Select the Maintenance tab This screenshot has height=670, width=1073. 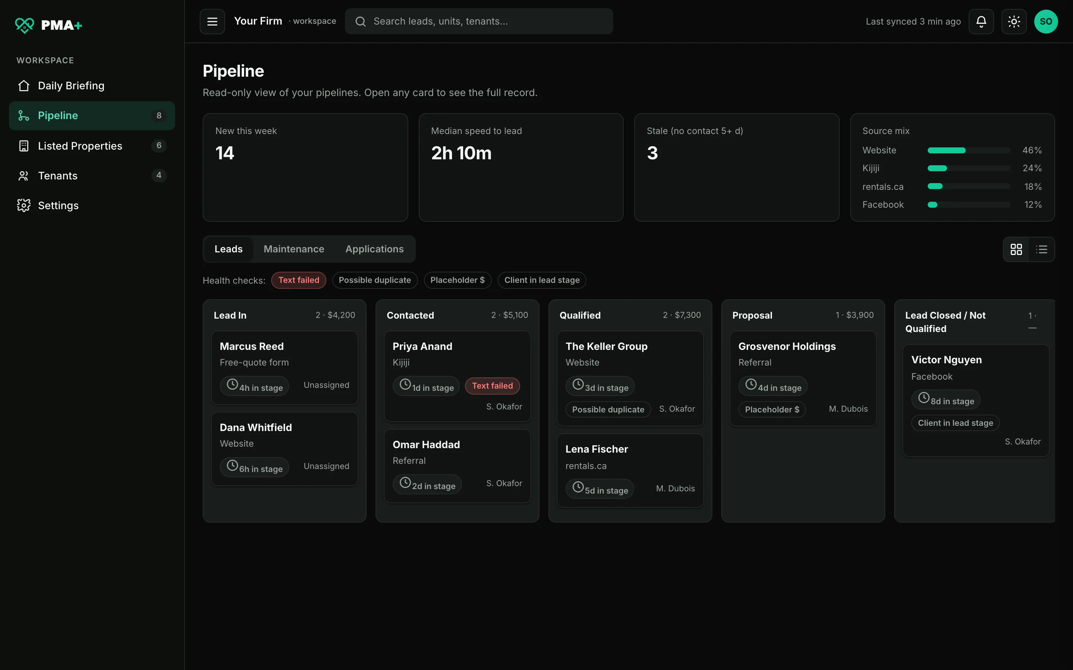tap(294, 249)
